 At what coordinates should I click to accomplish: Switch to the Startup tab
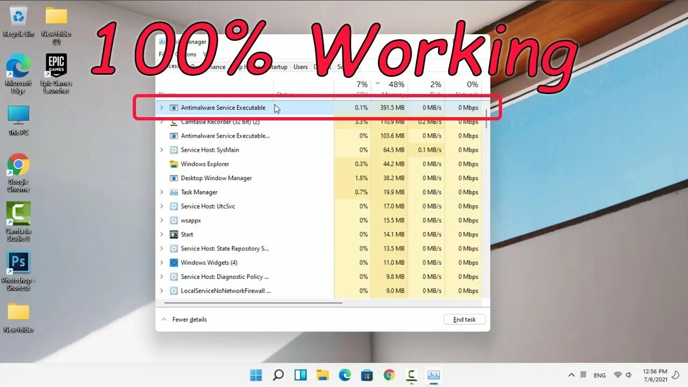278,67
